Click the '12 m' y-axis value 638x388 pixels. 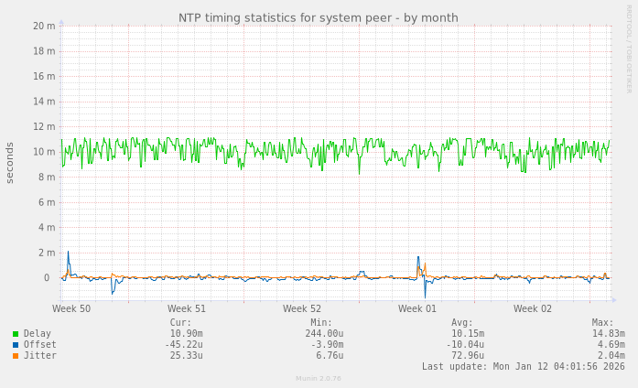[x=44, y=127]
